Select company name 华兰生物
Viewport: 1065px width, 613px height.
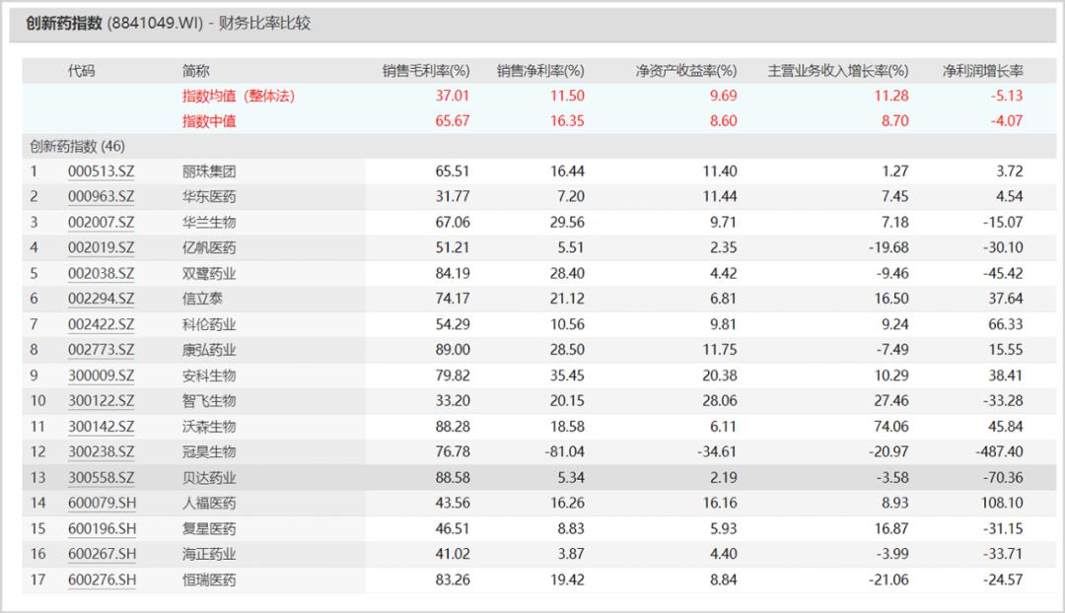pos(209,222)
